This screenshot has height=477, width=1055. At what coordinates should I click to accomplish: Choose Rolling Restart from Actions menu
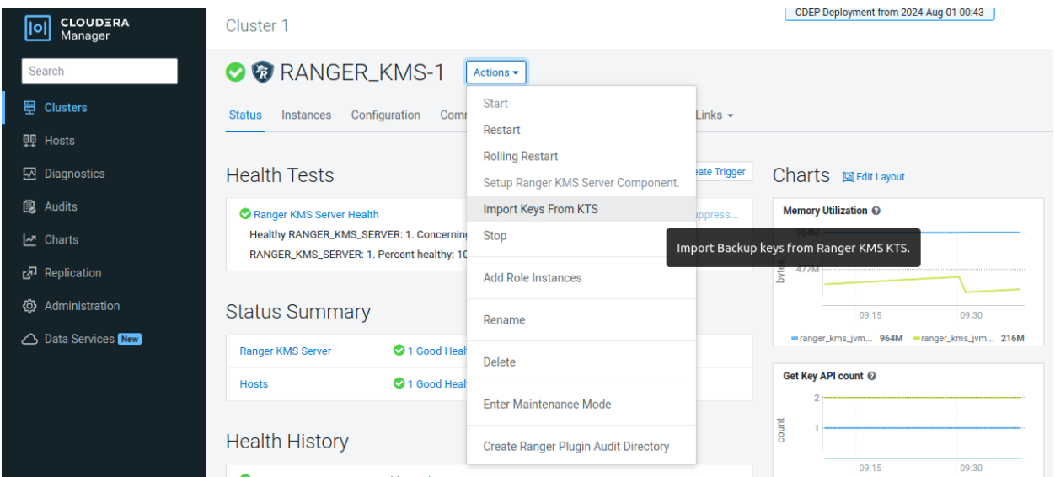(x=520, y=157)
